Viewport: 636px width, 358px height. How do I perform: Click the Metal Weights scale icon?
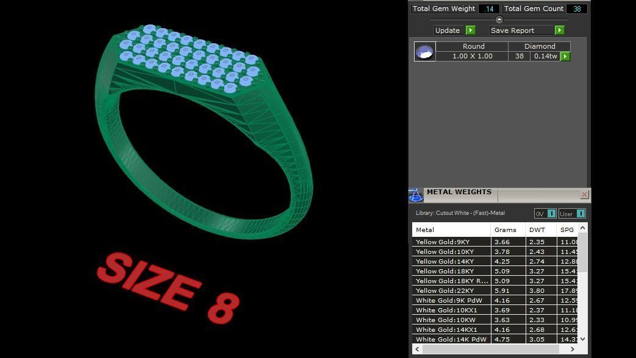click(416, 195)
